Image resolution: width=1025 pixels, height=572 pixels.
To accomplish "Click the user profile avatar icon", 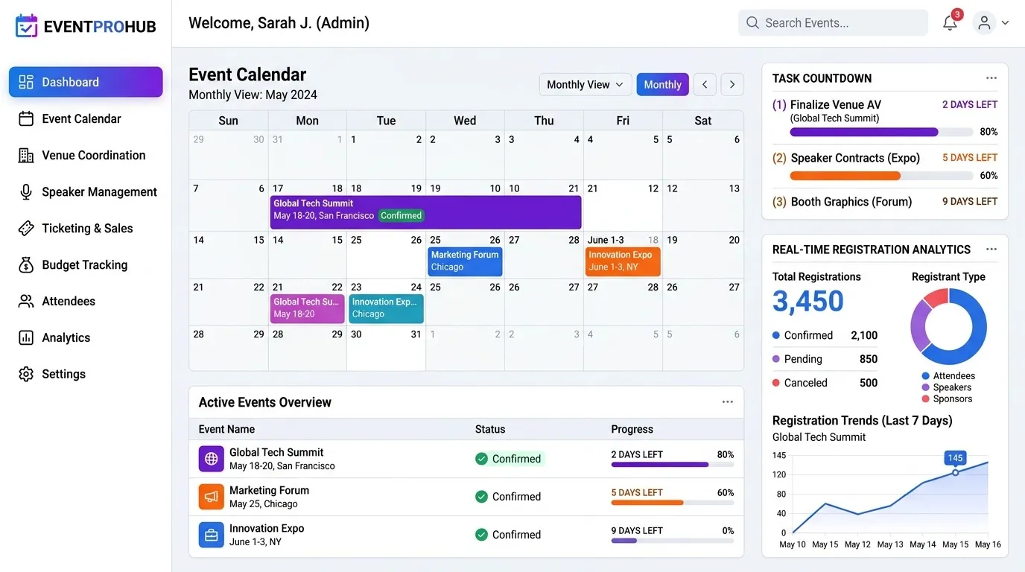I will tap(984, 23).
